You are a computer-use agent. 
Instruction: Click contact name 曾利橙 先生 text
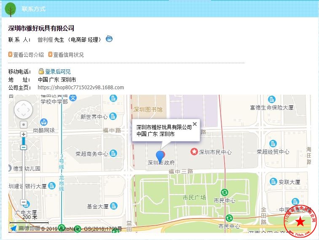(x=51, y=40)
